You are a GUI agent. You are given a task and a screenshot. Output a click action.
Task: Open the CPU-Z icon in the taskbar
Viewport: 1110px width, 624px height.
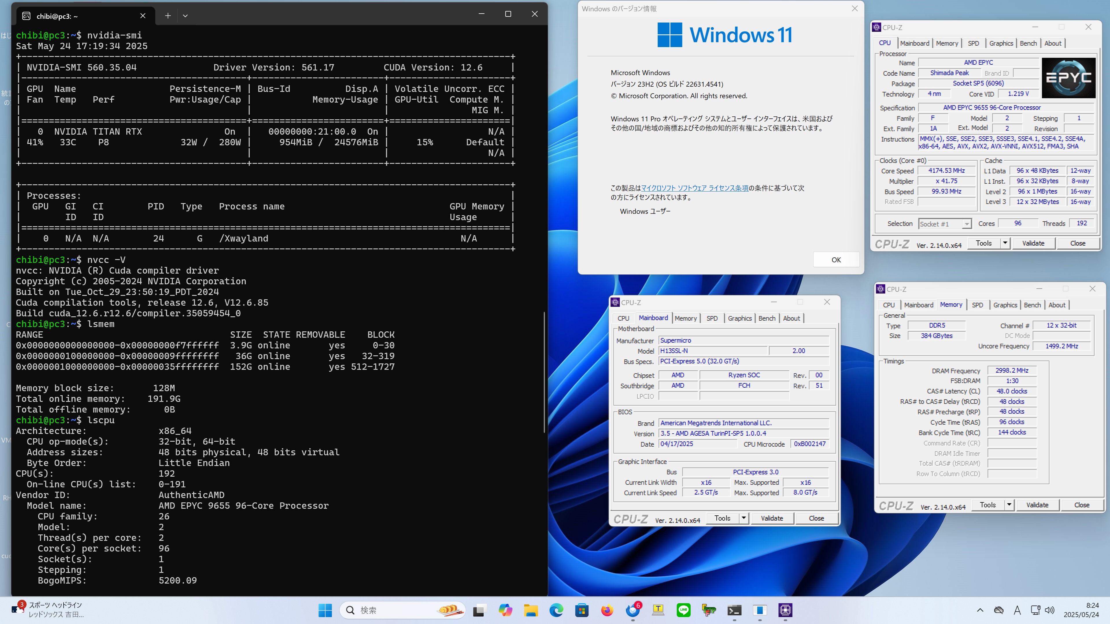point(785,610)
